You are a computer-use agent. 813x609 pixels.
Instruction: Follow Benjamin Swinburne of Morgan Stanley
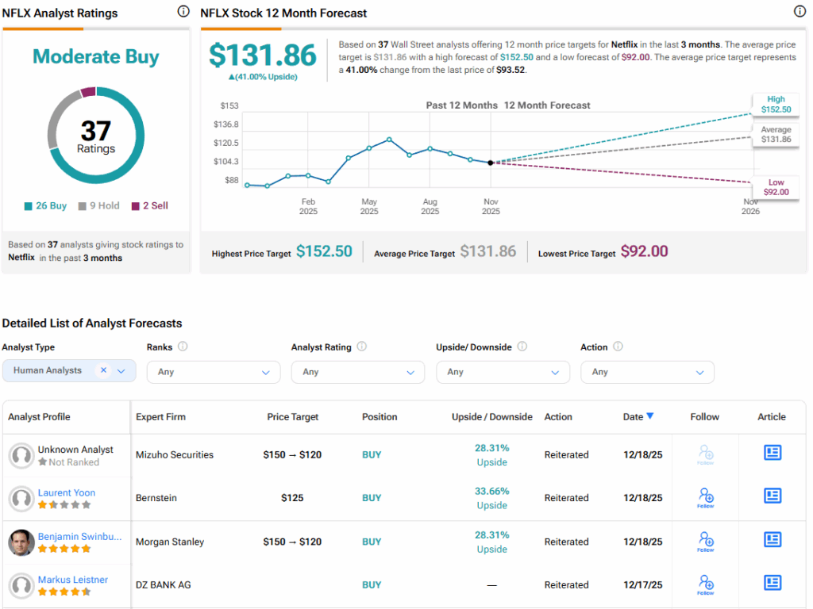[705, 542]
